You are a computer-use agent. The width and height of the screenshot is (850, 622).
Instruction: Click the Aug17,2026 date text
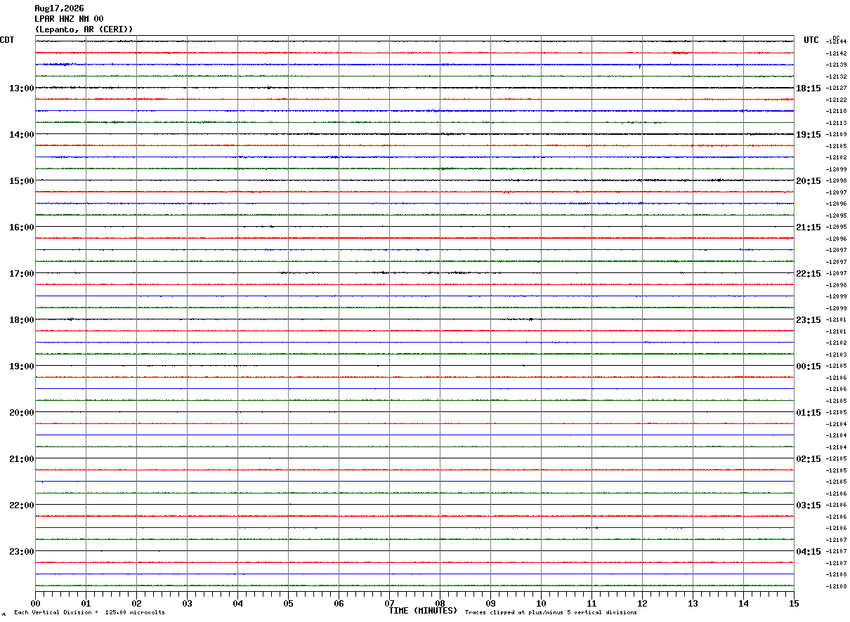[59, 8]
